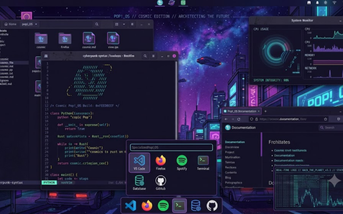Open Bluetooth settings in top panel
Viewport: 343px width, 214px height.
[x=325, y=3]
